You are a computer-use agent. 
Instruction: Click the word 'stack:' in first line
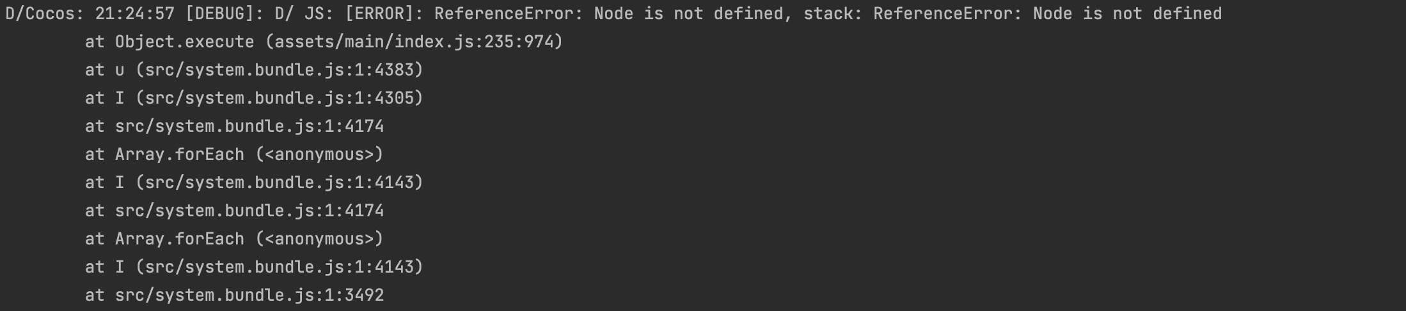click(x=833, y=13)
